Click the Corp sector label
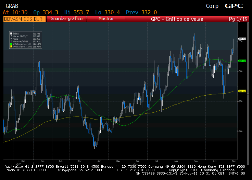Viewport: 252px width, 180px height. [212, 6]
